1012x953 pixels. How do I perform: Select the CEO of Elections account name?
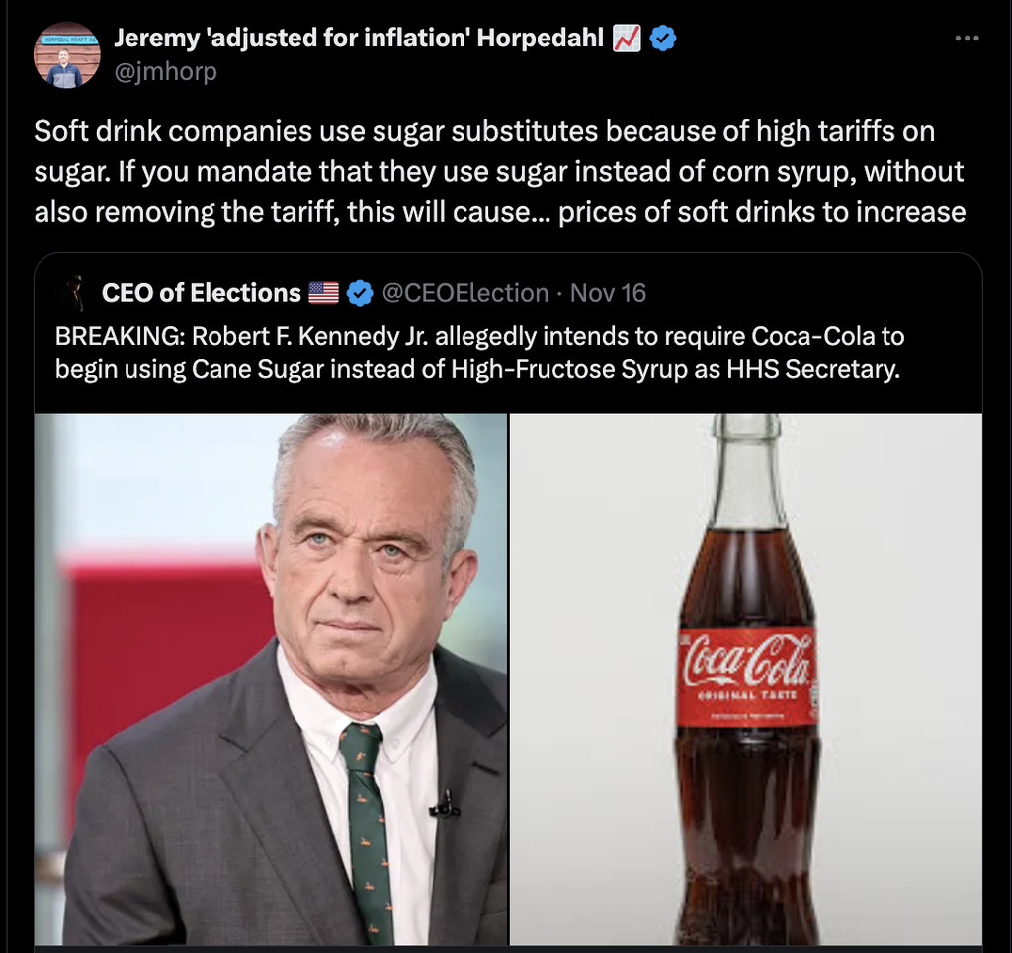[x=201, y=293]
